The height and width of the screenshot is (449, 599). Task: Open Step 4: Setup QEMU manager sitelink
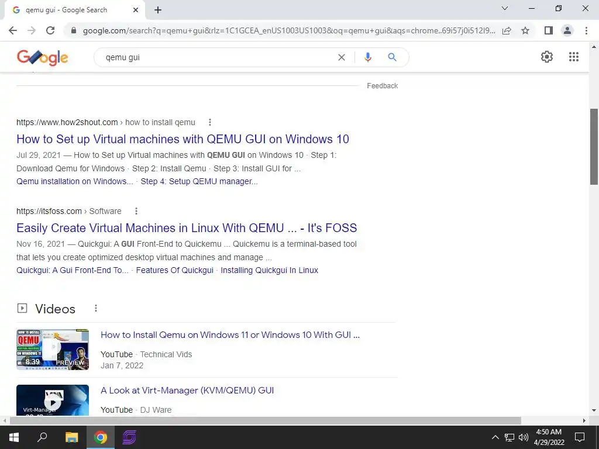tap(199, 181)
